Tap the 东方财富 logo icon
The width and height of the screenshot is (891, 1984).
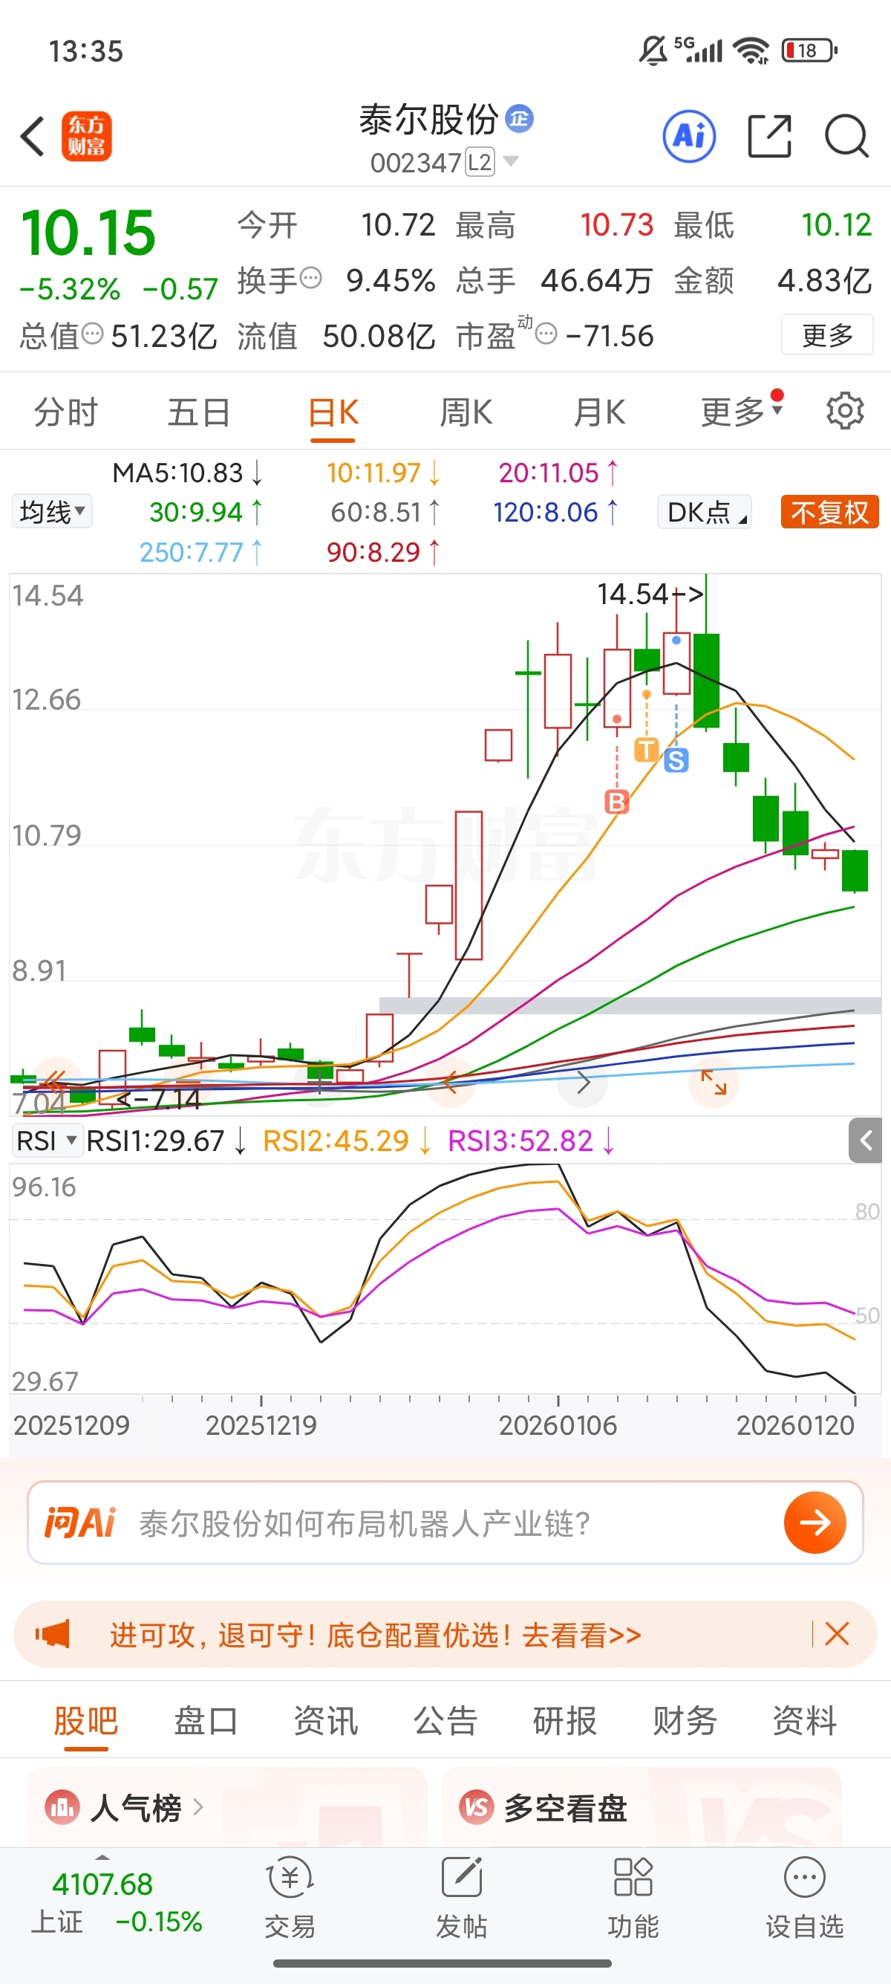tap(86, 136)
